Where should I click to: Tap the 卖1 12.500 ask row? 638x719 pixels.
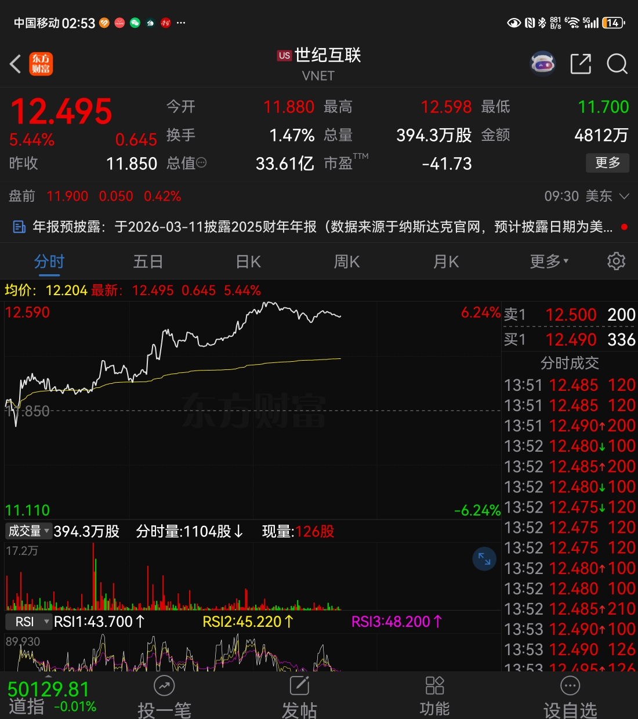pyautogui.click(x=570, y=314)
